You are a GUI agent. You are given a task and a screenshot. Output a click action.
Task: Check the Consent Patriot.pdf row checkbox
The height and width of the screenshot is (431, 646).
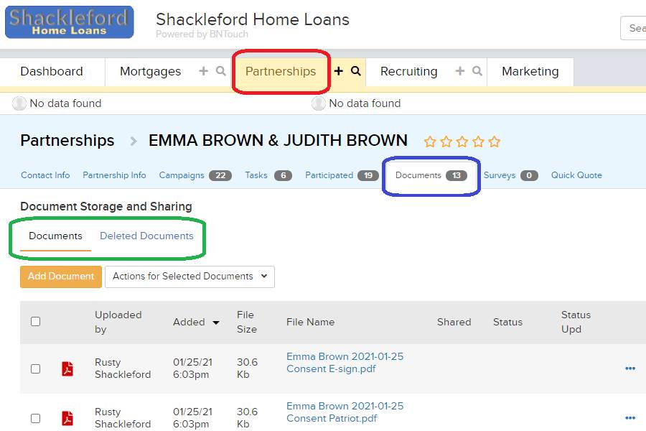[x=35, y=418]
